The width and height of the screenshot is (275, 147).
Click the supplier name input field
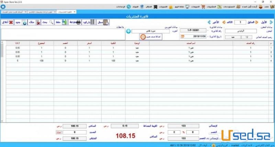click(151, 31)
